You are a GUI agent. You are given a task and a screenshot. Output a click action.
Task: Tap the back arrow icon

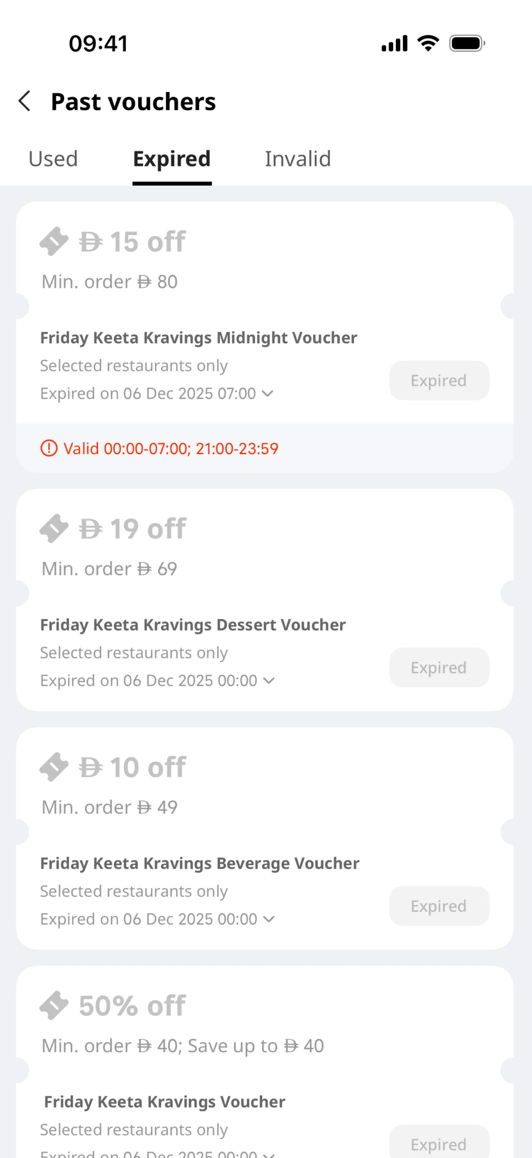tap(25, 101)
